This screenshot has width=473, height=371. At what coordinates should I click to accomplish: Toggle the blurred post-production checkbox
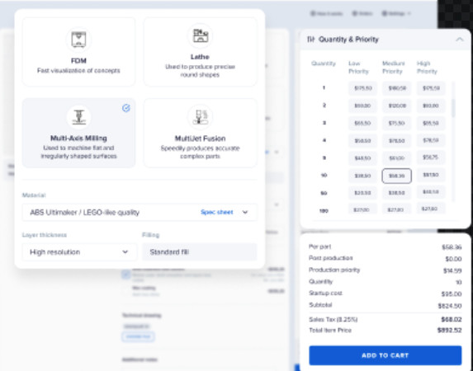(126, 275)
